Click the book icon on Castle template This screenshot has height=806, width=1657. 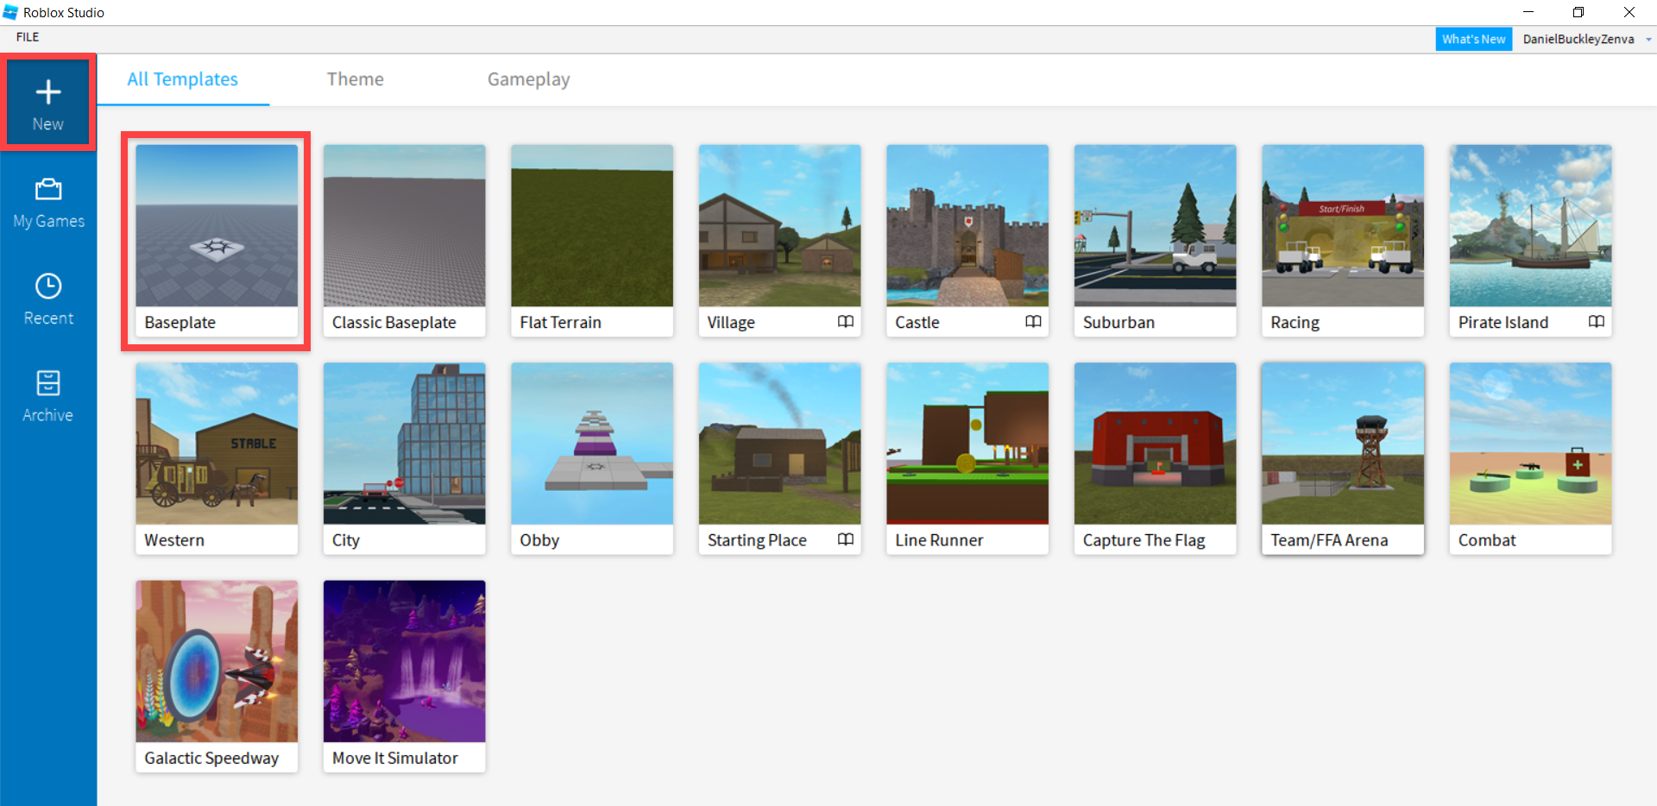pyautogui.click(x=1033, y=322)
